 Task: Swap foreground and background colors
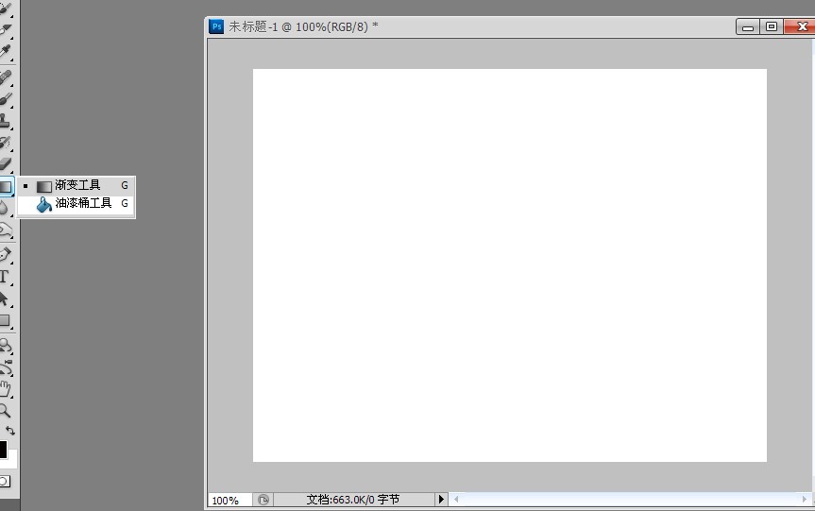[x=10, y=431]
